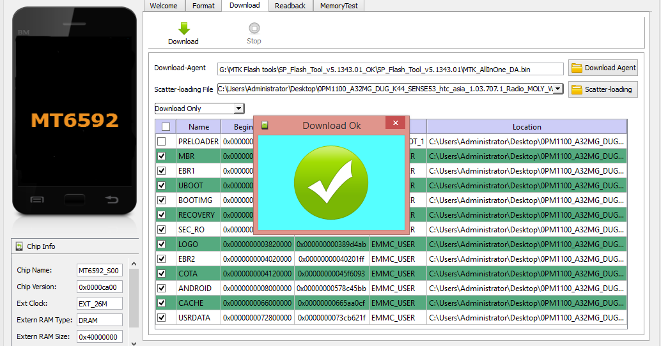
Task: Click the phone menu key icon
Action: pos(37,200)
